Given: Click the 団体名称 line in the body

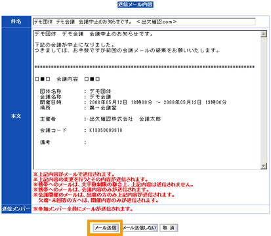Looking at the screenshot, I should click(75, 91).
